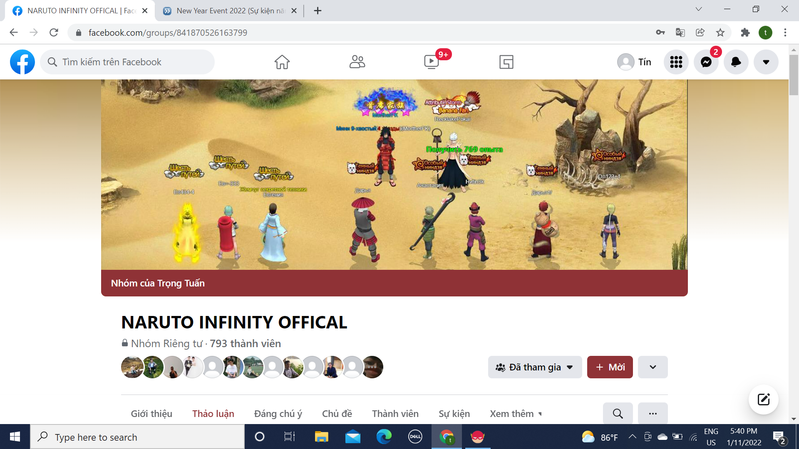Open Task View on the taskbar
The width and height of the screenshot is (799, 449).
tap(290, 437)
